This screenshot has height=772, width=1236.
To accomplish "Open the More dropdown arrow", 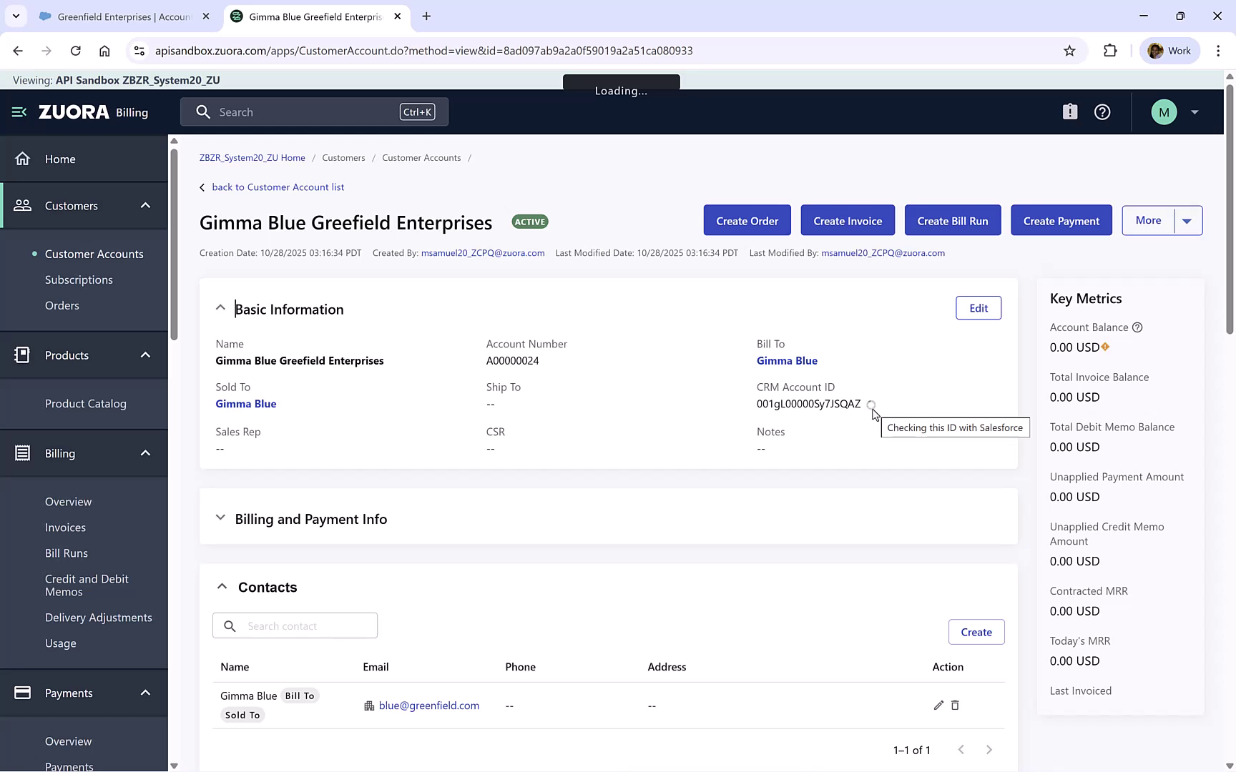I will 1187,220.
